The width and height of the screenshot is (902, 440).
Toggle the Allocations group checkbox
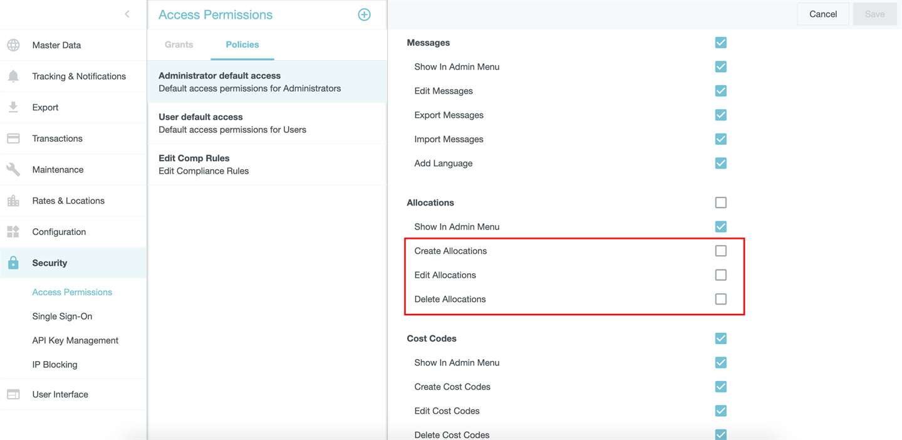(x=720, y=202)
